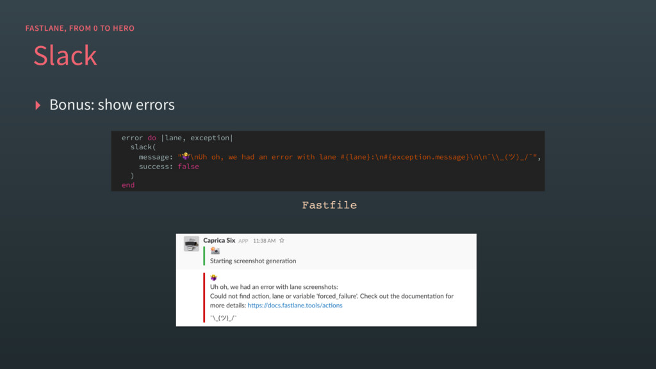Click the 'Uh oh, we had an error' line

point(274,287)
